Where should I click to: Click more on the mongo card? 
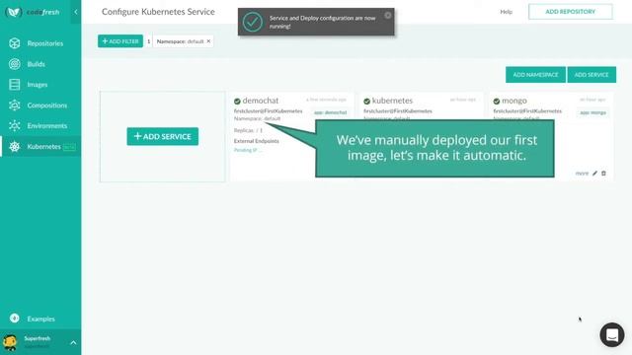click(582, 174)
